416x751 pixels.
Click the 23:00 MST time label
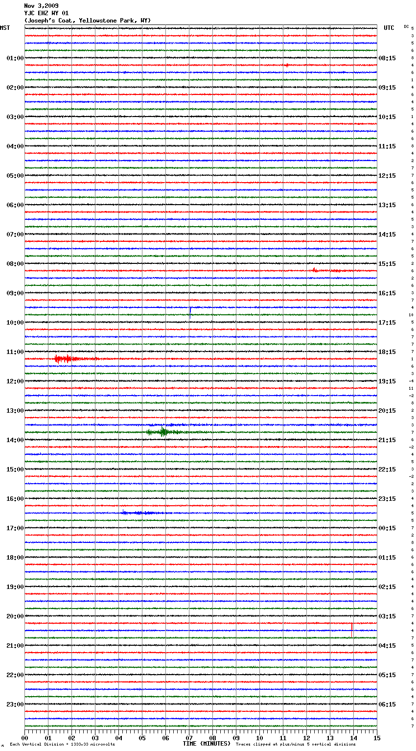pyautogui.click(x=15, y=704)
